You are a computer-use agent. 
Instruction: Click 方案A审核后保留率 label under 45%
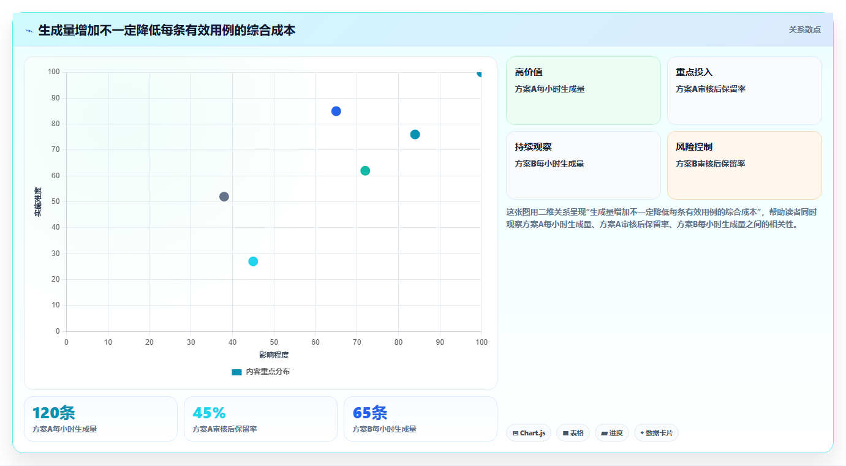(224, 429)
